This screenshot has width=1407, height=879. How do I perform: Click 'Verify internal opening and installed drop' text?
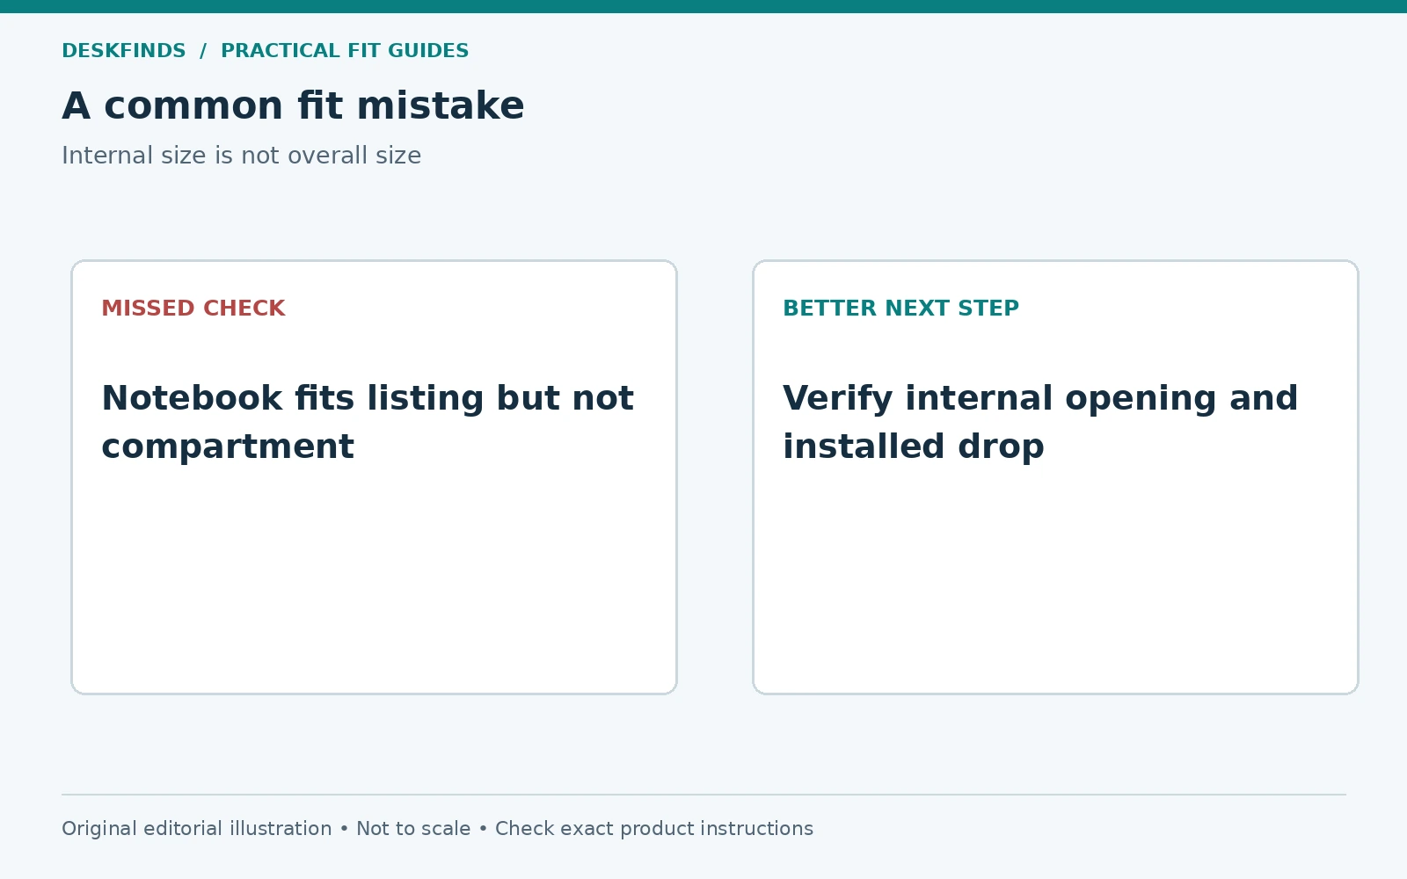(1040, 422)
